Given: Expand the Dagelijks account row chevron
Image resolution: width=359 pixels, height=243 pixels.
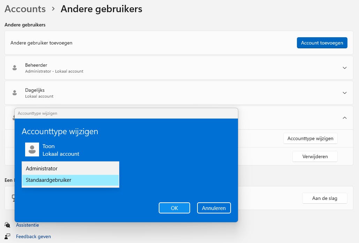Looking at the screenshot, I should (x=344, y=93).
